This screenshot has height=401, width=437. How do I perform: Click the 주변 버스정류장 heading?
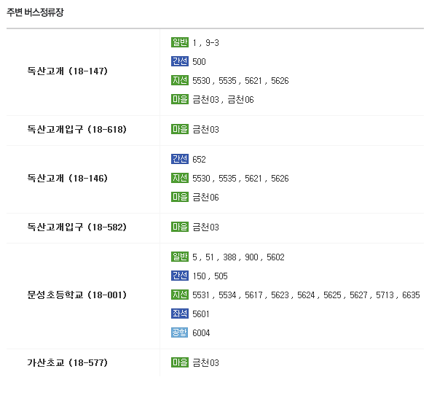(x=35, y=12)
